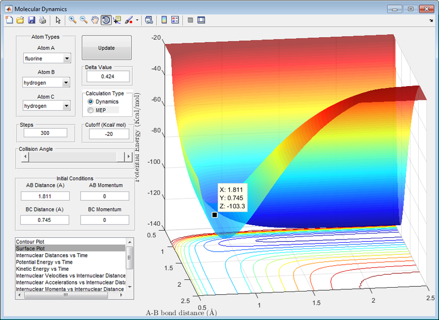Select the Dynamics calculation type

[x=91, y=102]
